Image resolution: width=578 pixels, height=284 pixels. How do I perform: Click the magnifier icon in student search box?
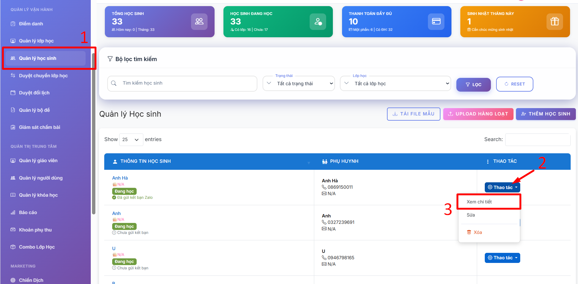click(114, 83)
